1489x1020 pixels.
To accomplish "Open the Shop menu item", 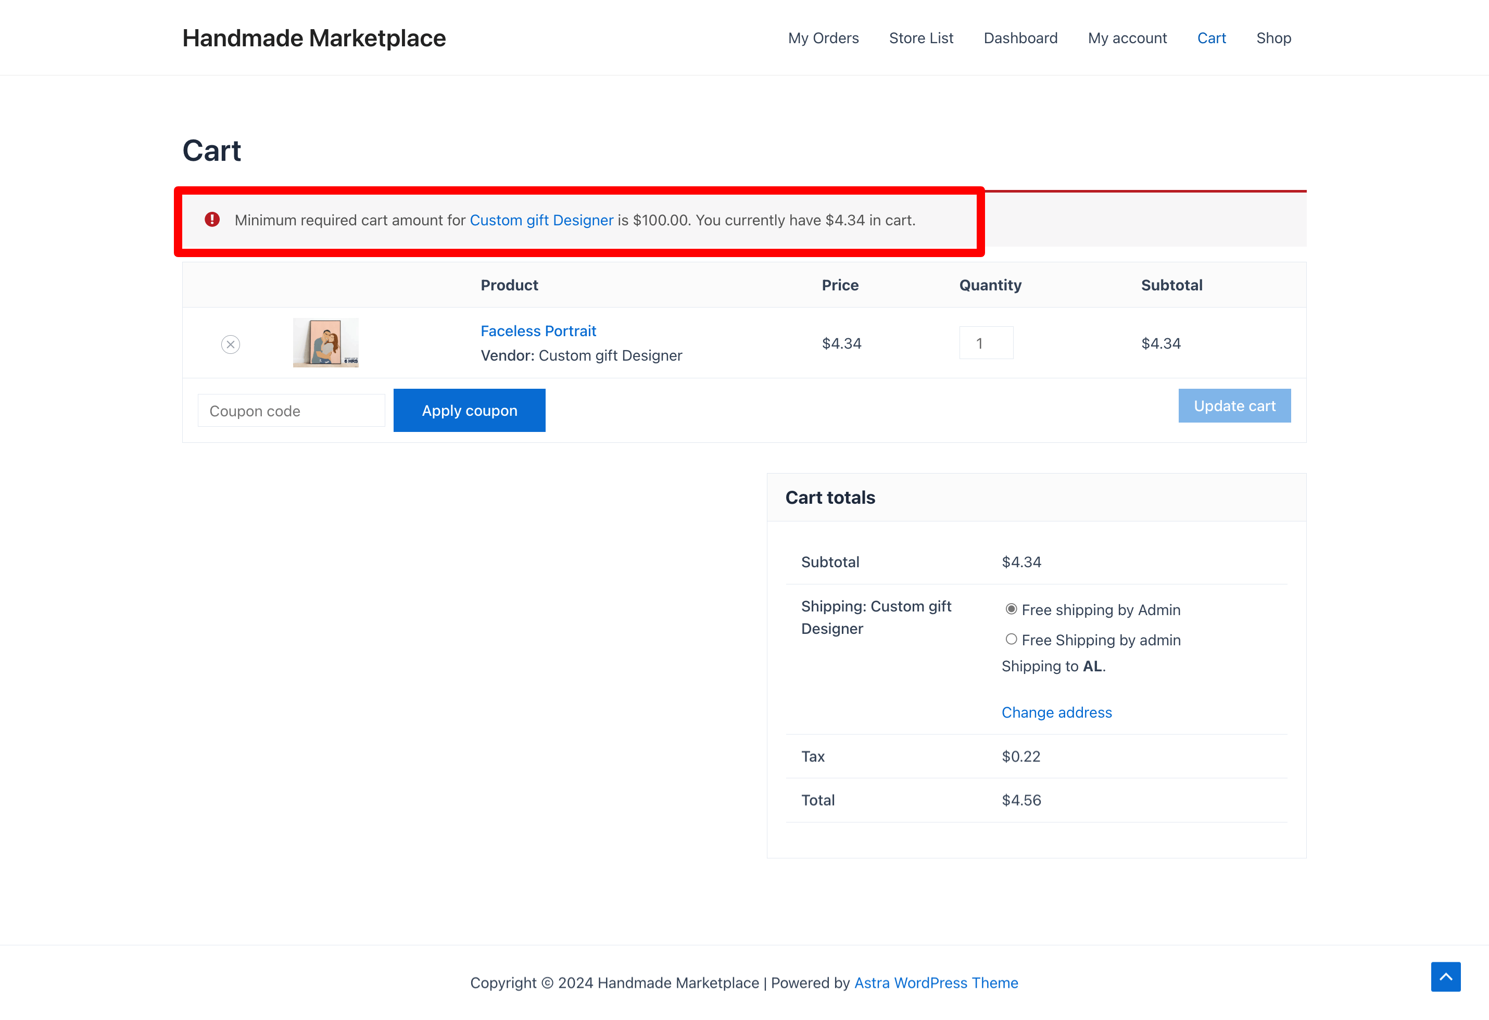I will [x=1274, y=37].
